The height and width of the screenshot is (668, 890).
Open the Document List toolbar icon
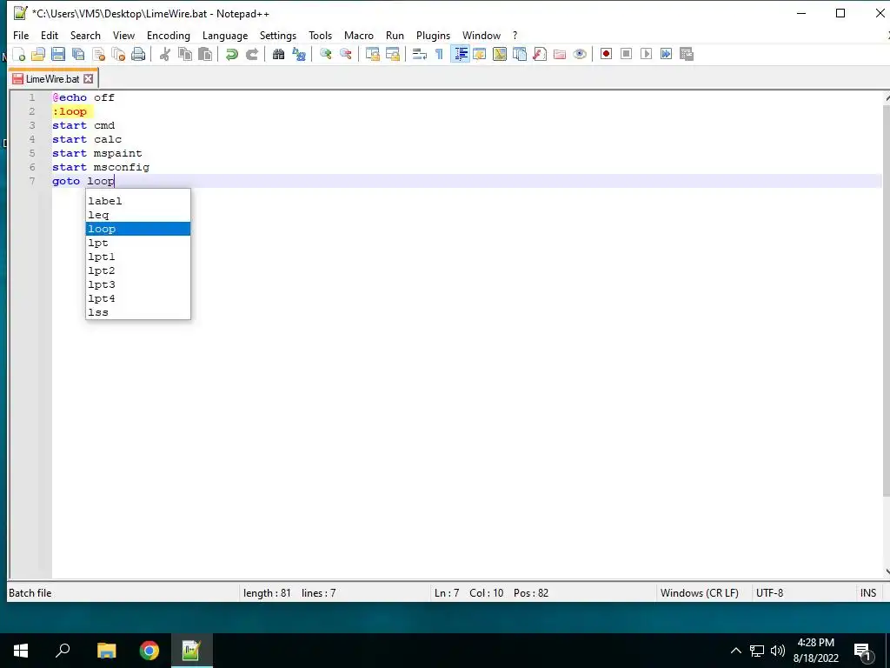point(520,55)
